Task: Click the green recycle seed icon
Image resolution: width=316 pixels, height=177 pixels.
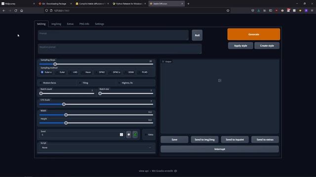Action: (x=135, y=134)
